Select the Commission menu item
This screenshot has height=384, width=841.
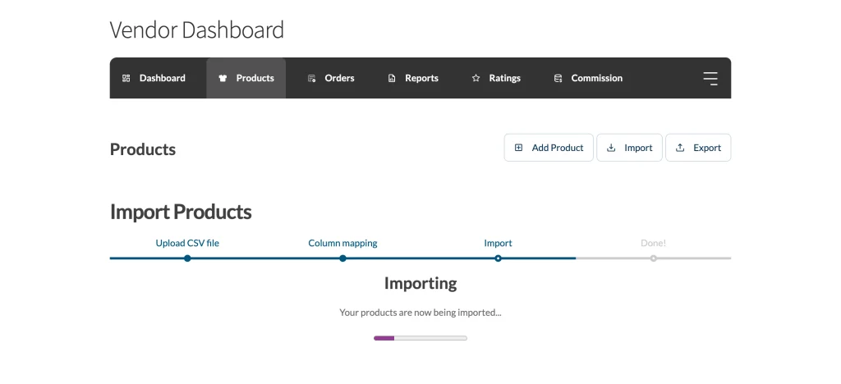pyautogui.click(x=588, y=78)
